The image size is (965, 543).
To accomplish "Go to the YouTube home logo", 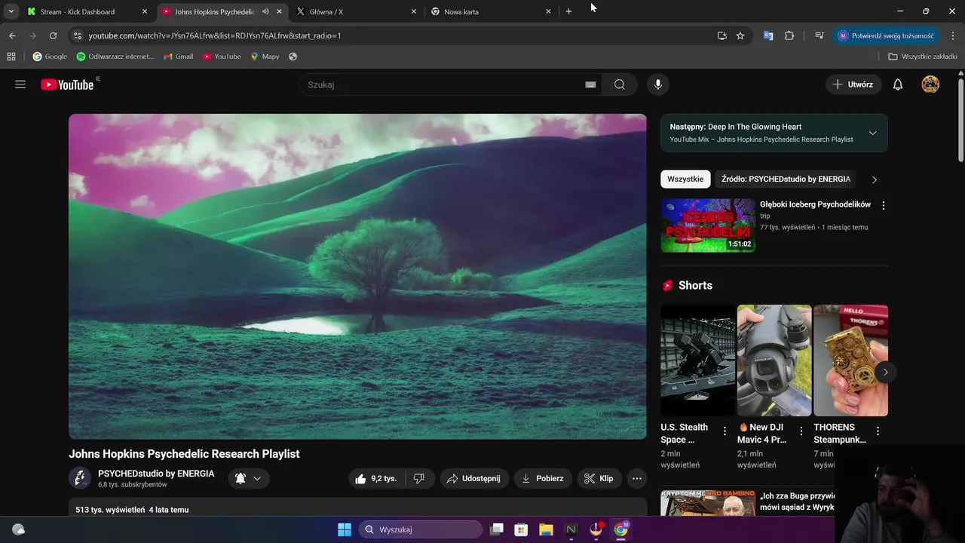I will (68, 84).
